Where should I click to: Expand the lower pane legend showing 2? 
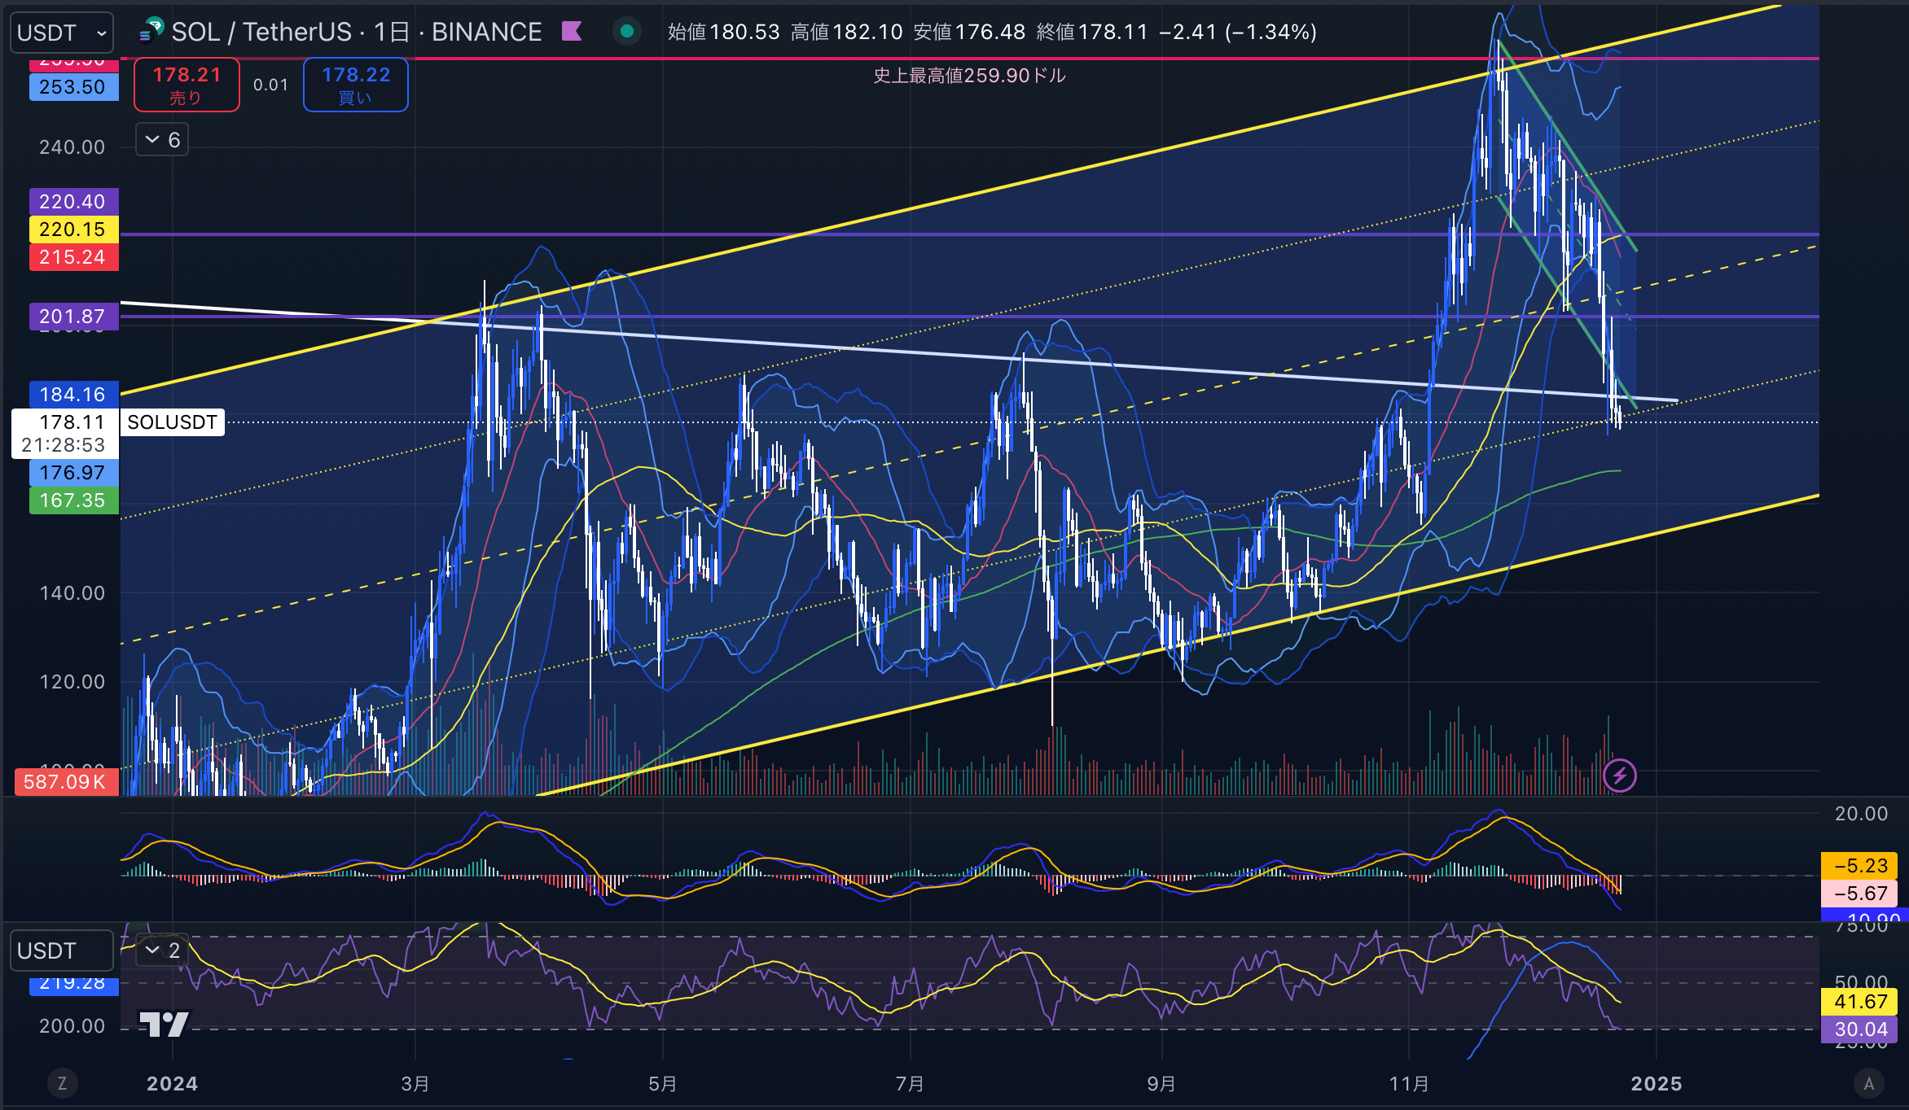click(x=162, y=950)
